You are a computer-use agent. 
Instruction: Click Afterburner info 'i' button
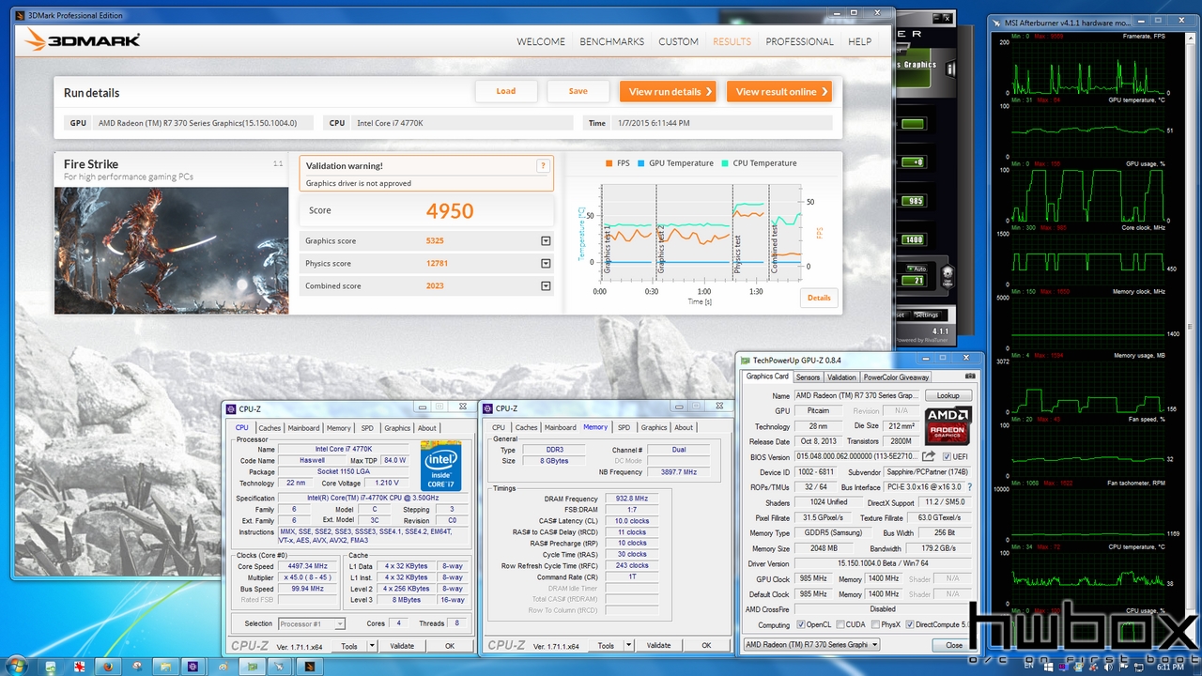(x=950, y=69)
